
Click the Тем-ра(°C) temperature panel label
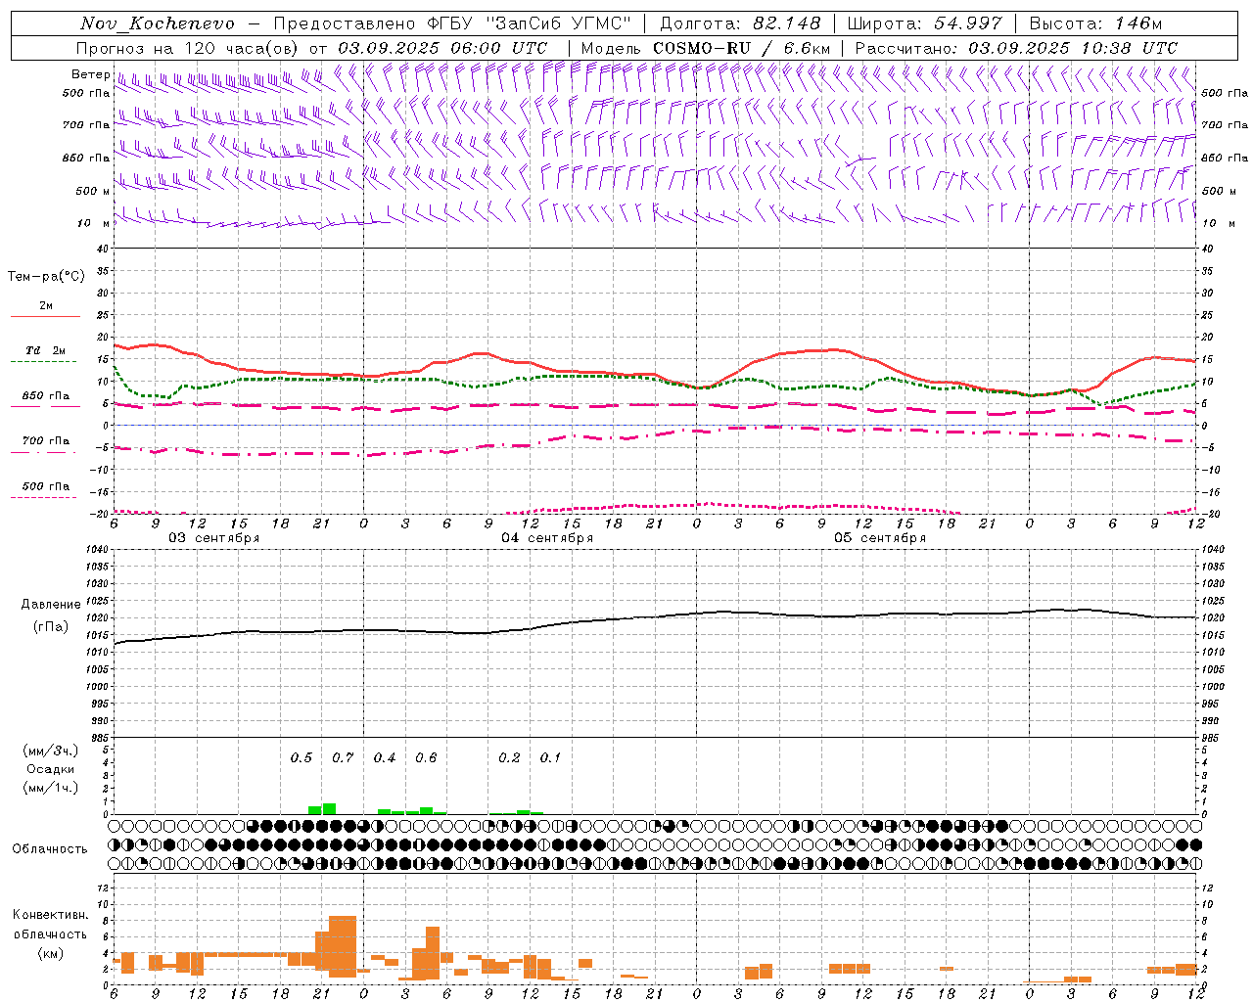pyautogui.click(x=46, y=276)
